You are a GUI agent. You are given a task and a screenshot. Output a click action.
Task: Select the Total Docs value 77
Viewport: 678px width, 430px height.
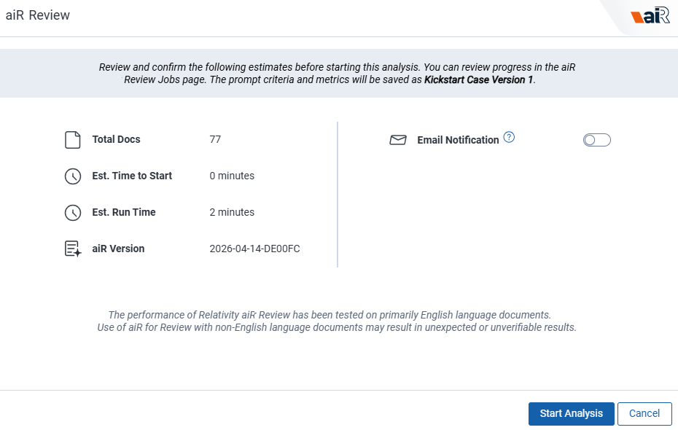[215, 140]
